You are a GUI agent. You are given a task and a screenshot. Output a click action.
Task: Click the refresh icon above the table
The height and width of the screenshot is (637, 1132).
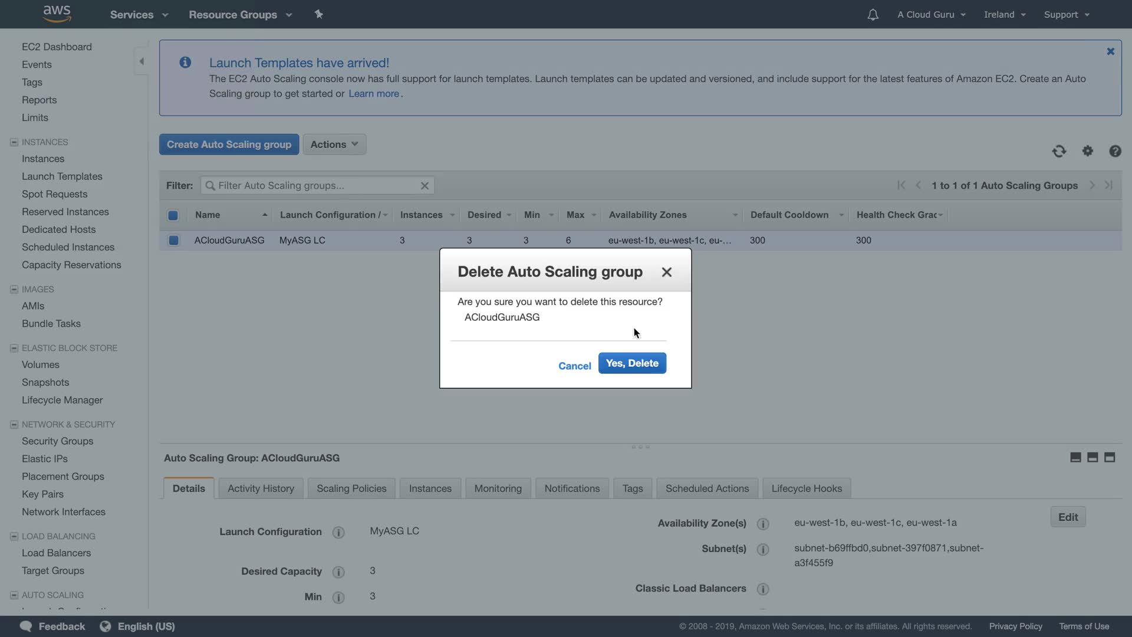click(1059, 152)
